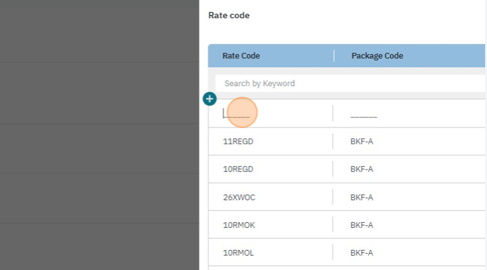Select the 10REGD rate code row
Viewport: 487px width, 270px height.
(x=238, y=170)
